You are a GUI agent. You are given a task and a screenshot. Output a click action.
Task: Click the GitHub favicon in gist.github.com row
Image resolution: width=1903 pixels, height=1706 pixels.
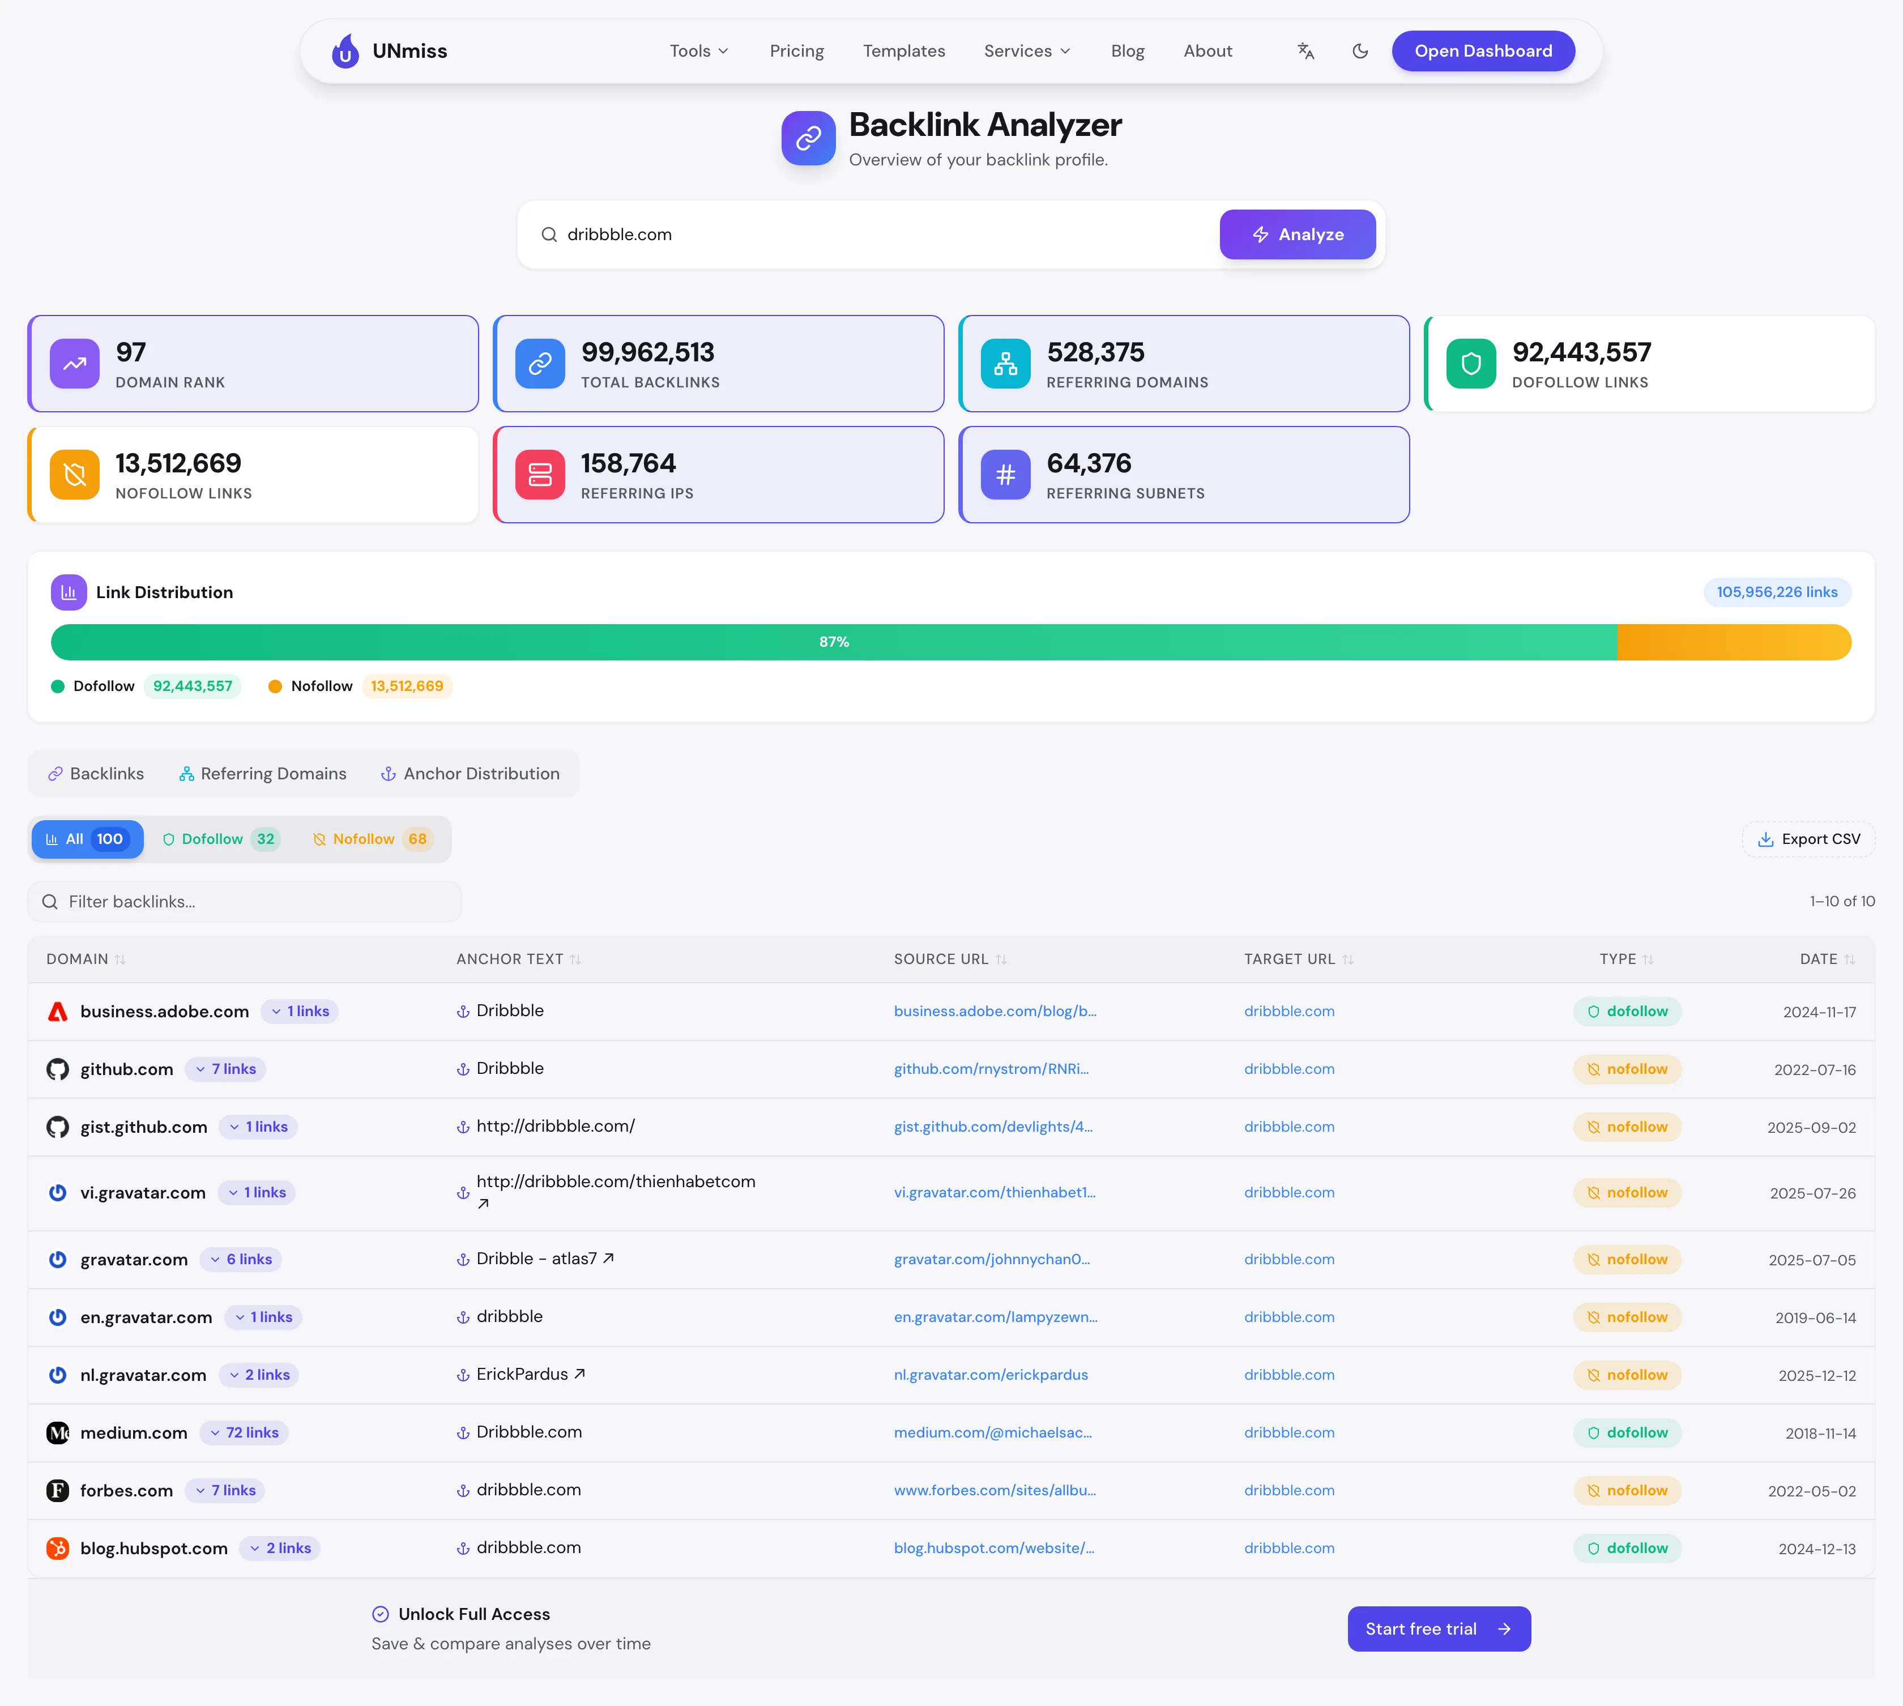[x=58, y=1127]
